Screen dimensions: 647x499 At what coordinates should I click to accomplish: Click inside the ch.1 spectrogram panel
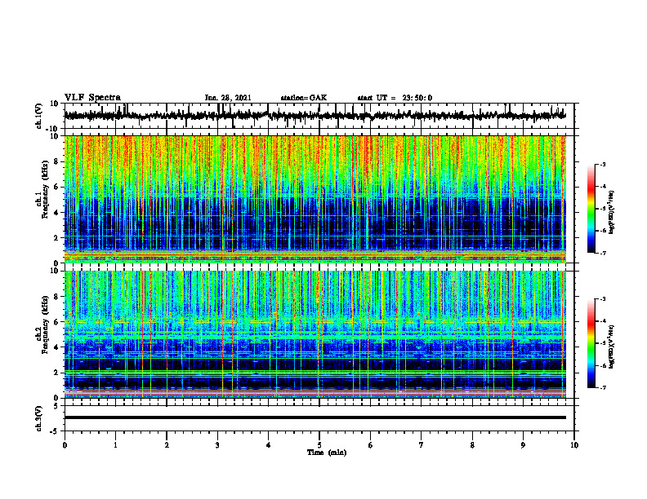(x=315, y=199)
